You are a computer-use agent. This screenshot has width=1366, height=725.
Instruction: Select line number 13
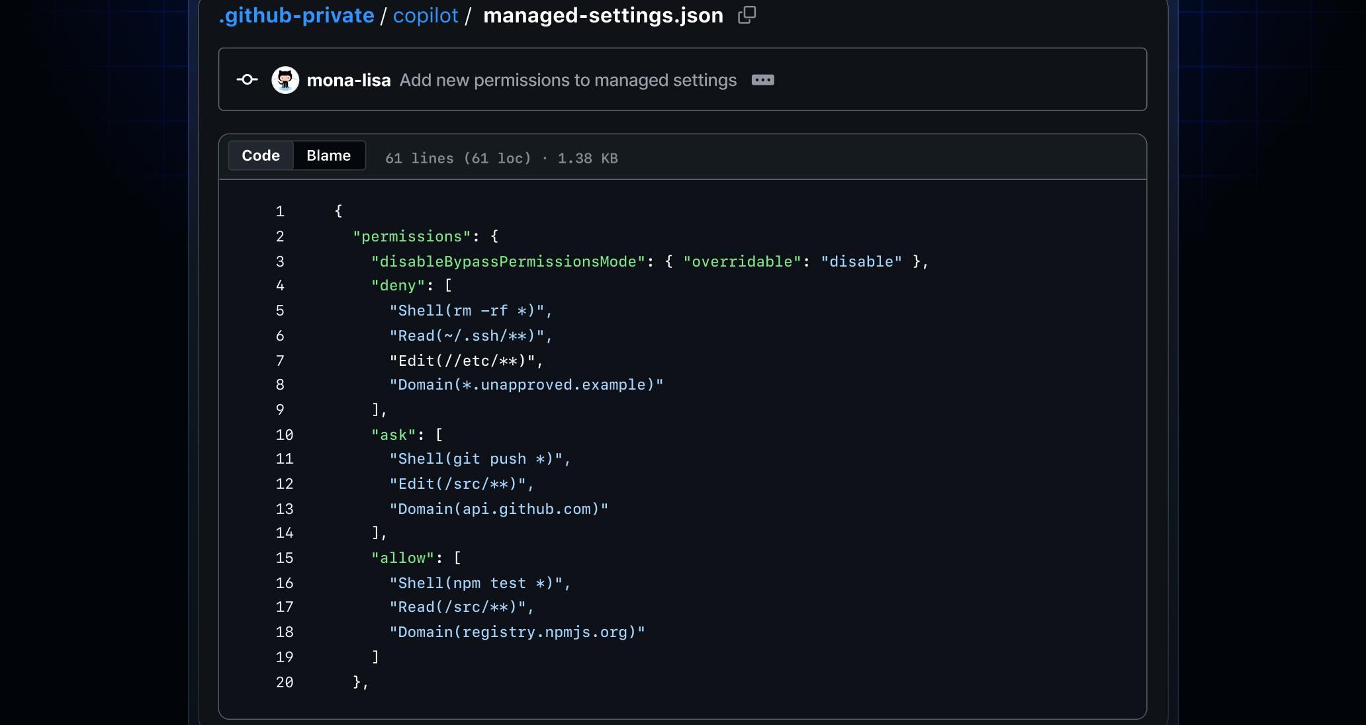[285, 509]
